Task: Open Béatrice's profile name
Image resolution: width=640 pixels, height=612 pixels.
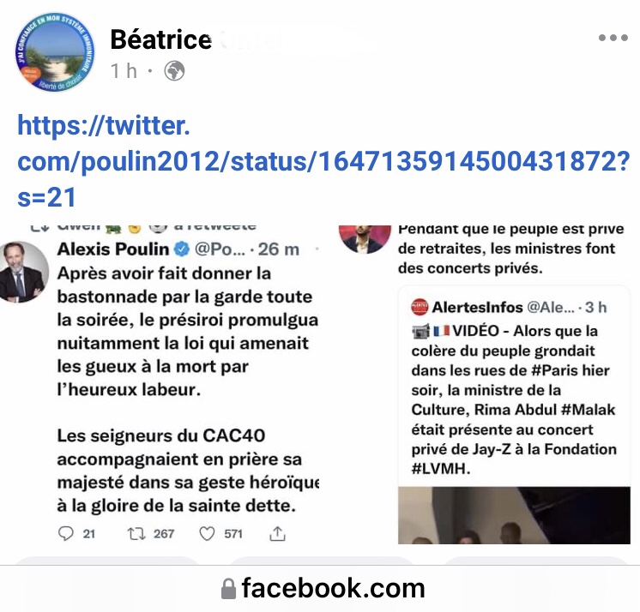Action: (x=161, y=39)
